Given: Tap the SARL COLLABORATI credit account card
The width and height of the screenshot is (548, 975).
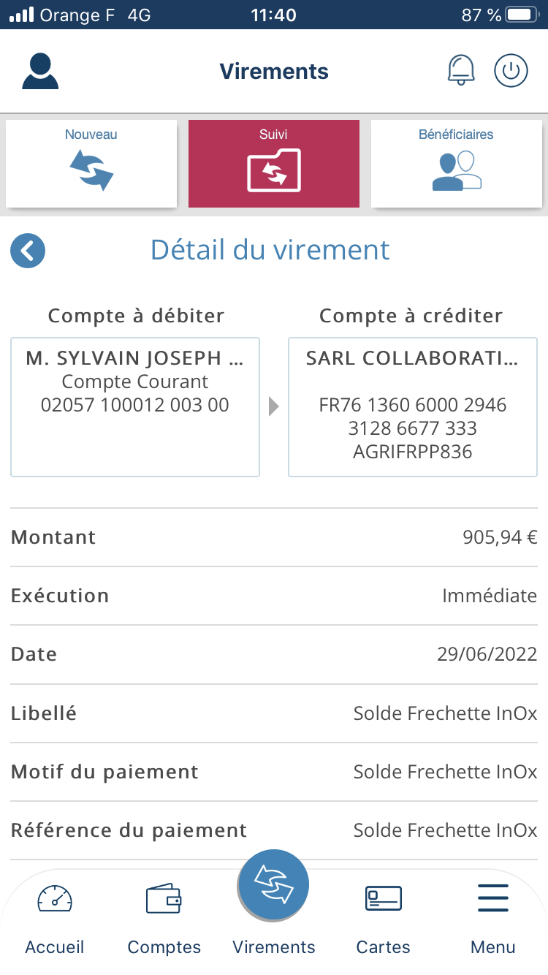Looking at the screenshot, I should click(x=413, y=407).
